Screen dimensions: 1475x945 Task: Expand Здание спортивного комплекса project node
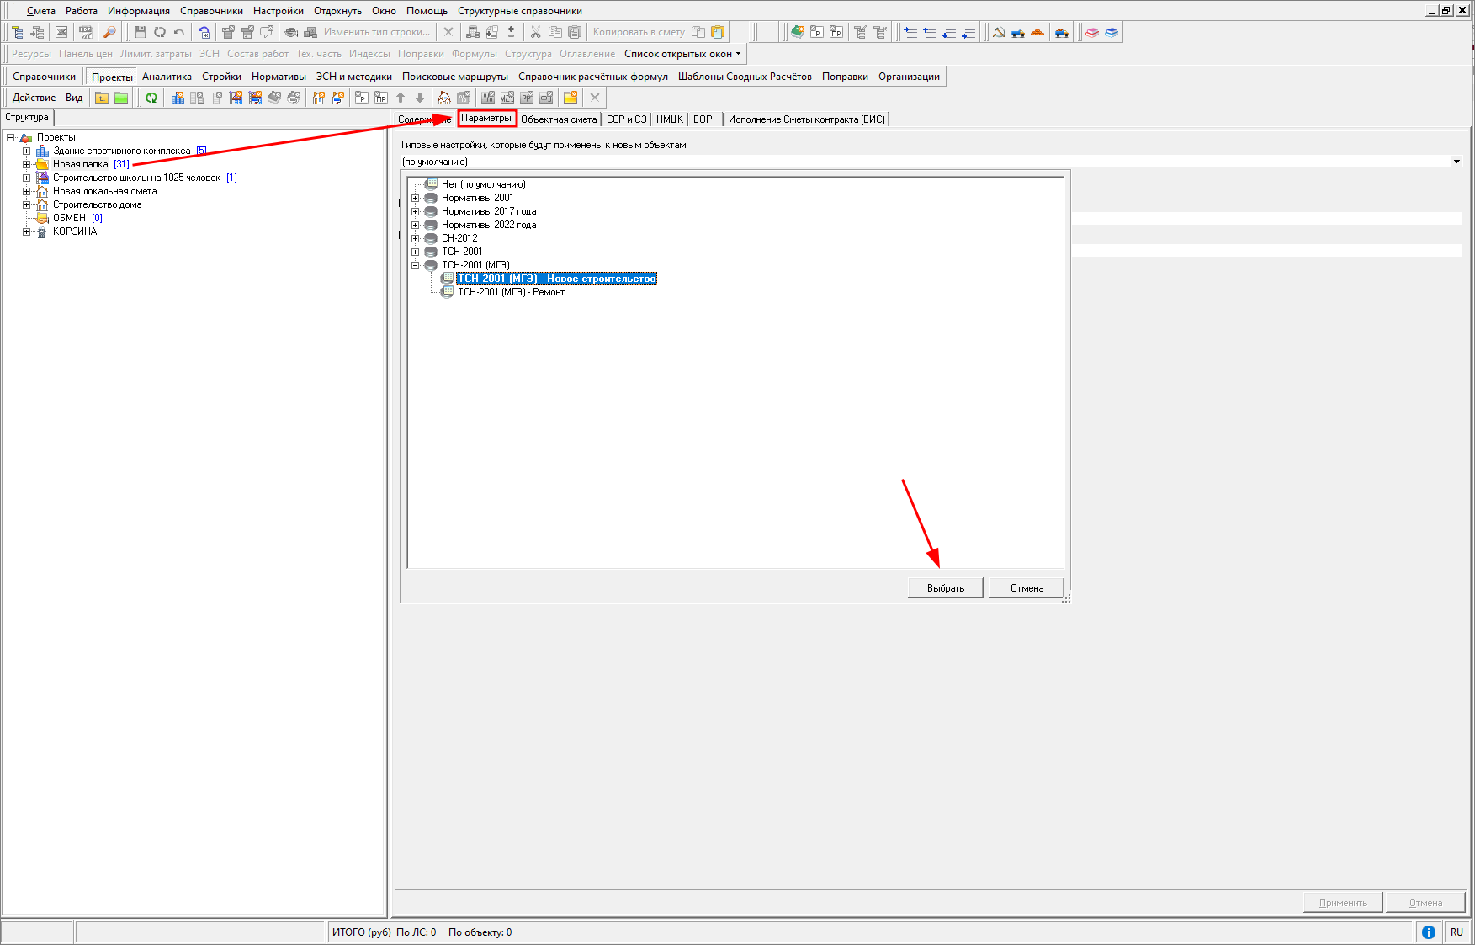(x=26, y=151)
